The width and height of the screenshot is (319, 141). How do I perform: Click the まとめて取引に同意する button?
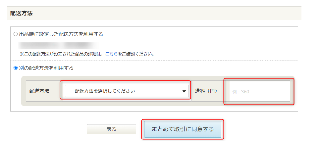tap(183, 129)
